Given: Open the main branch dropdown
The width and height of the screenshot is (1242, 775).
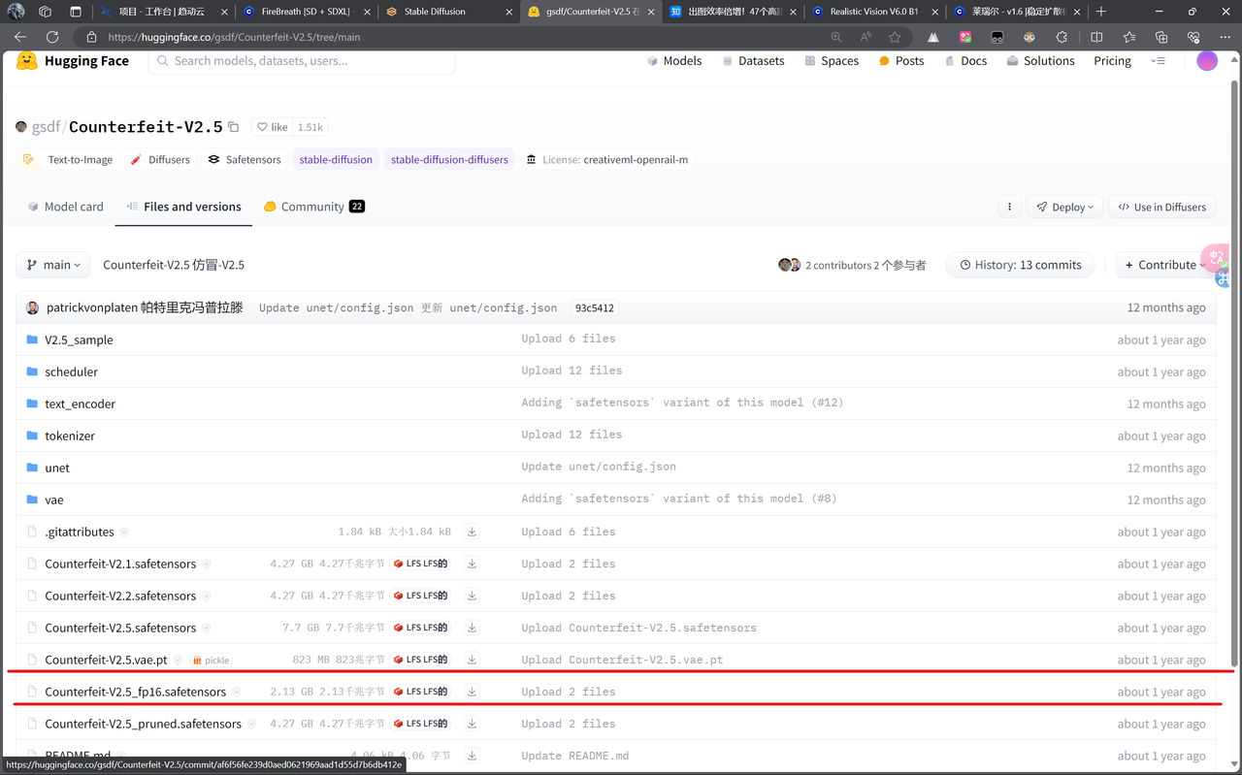Looking at the screenshot, I should coord(53,265).
